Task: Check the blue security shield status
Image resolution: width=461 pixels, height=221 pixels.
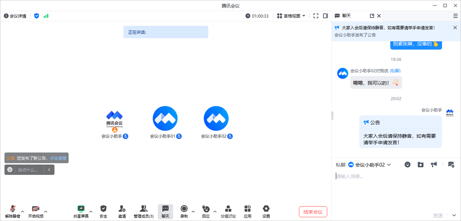Action: pyautogui.click(x=37, y=16)
